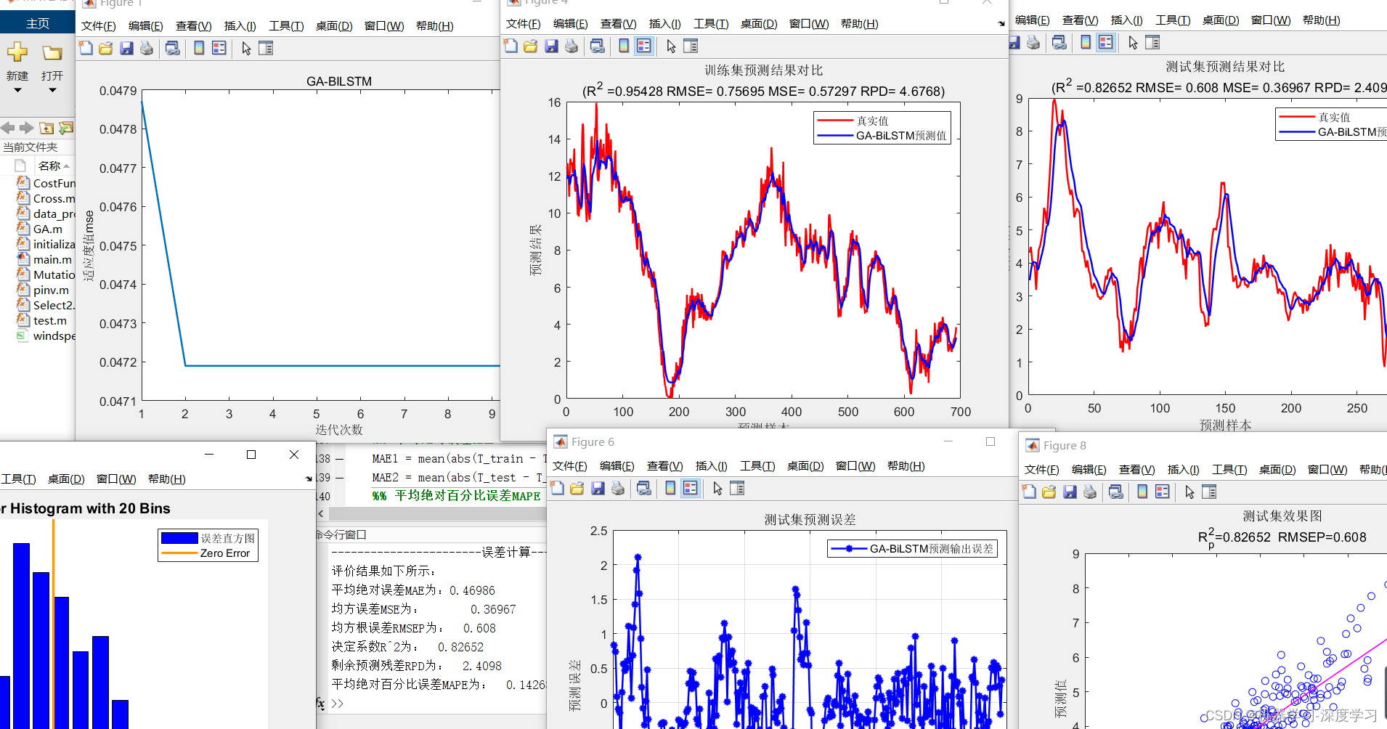1387x729 pixels.
Task: Click the Command Window prompt >>
Action: [x=337, y=704]
